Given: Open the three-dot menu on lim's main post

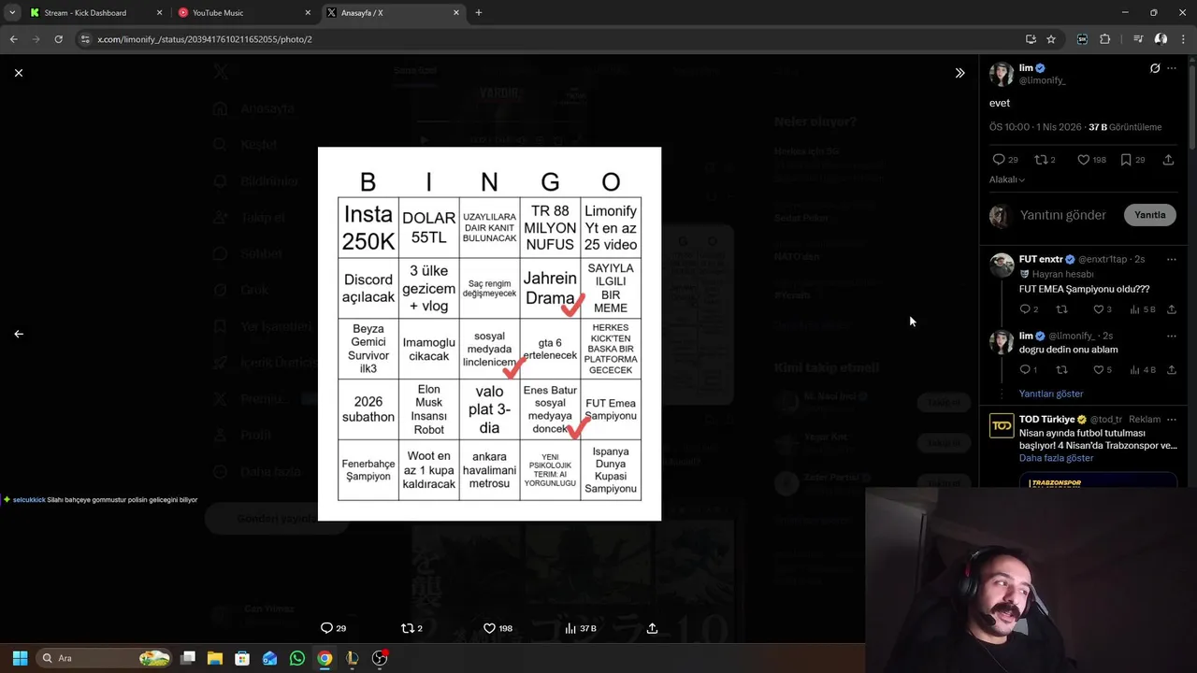Looking at the screenshot, I should [x=1172, y=68].
